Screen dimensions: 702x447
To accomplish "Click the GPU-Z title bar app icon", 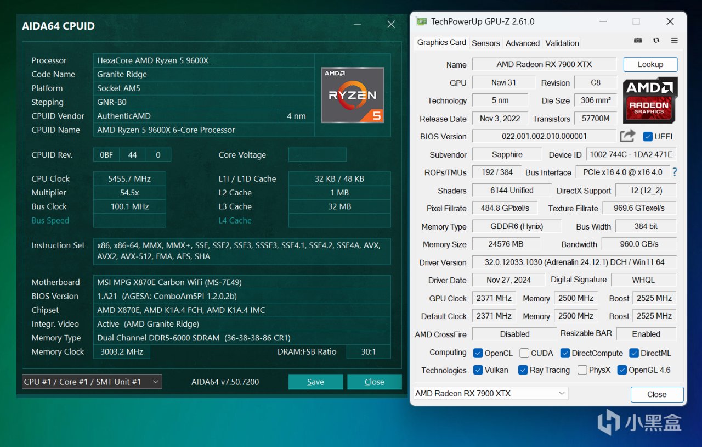I will pyautogui.click(x=421, y=21).
